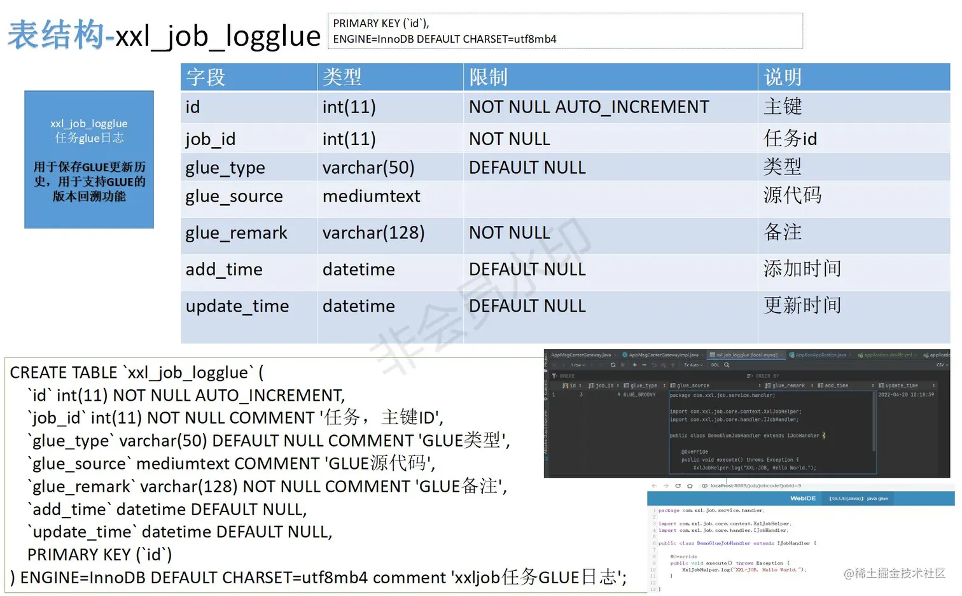Click the magnifier search icon beside DDL
962x596 pixels.
click(x=727, y=365)
